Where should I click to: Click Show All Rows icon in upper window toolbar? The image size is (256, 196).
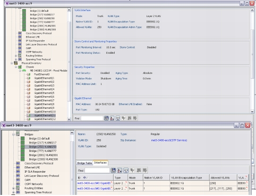click(x=129, y=118)
